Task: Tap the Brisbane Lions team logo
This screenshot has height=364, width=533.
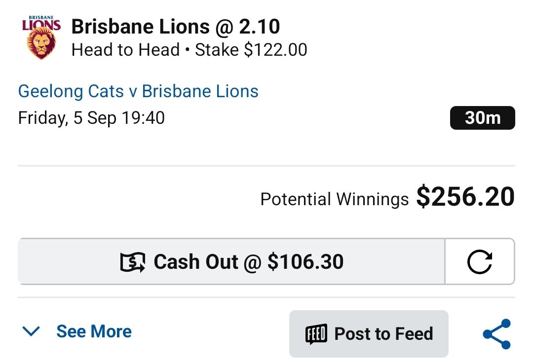Action: point(41,38)
